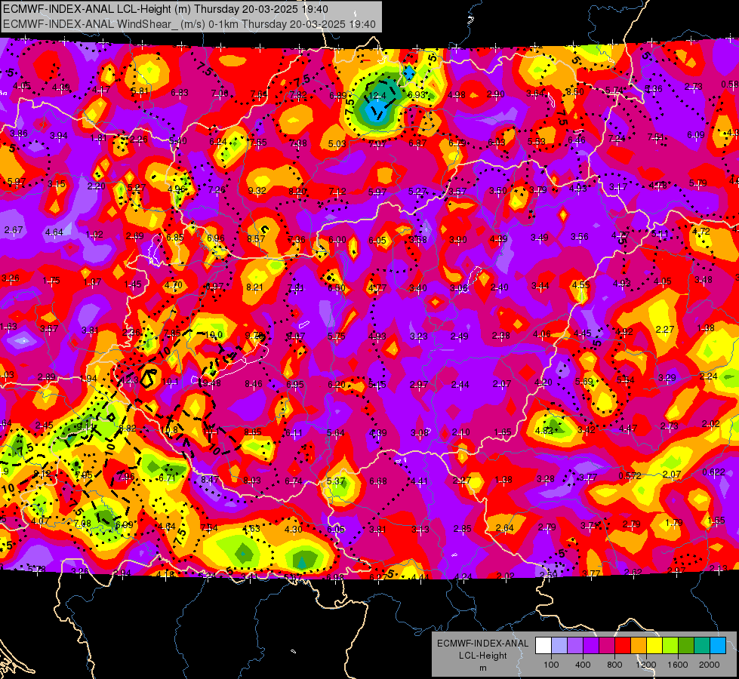739x679 pixels.
Task: Click the 7.96 grid value
Action: pyautogui.click(x=126, y=476)
